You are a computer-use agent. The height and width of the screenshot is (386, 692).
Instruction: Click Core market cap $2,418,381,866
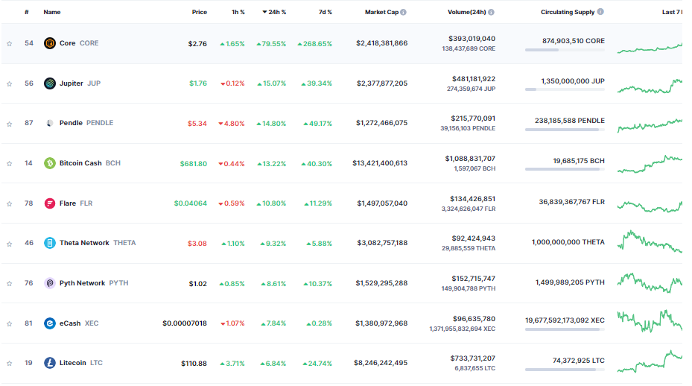point(381,43)
